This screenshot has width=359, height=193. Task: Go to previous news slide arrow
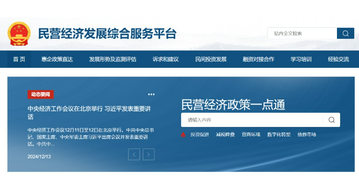tap(134, 154)
